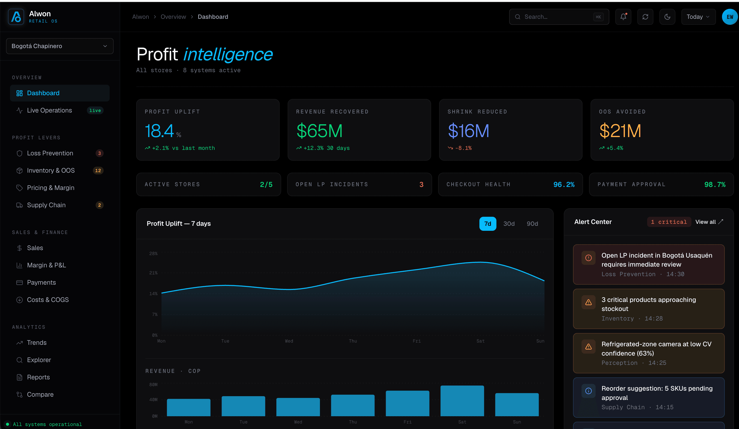The width and height of the screenshot is (739, 429).
Task: Click the Saturday revenue bar
Action: pyautogui.click(x=462, y=401)
